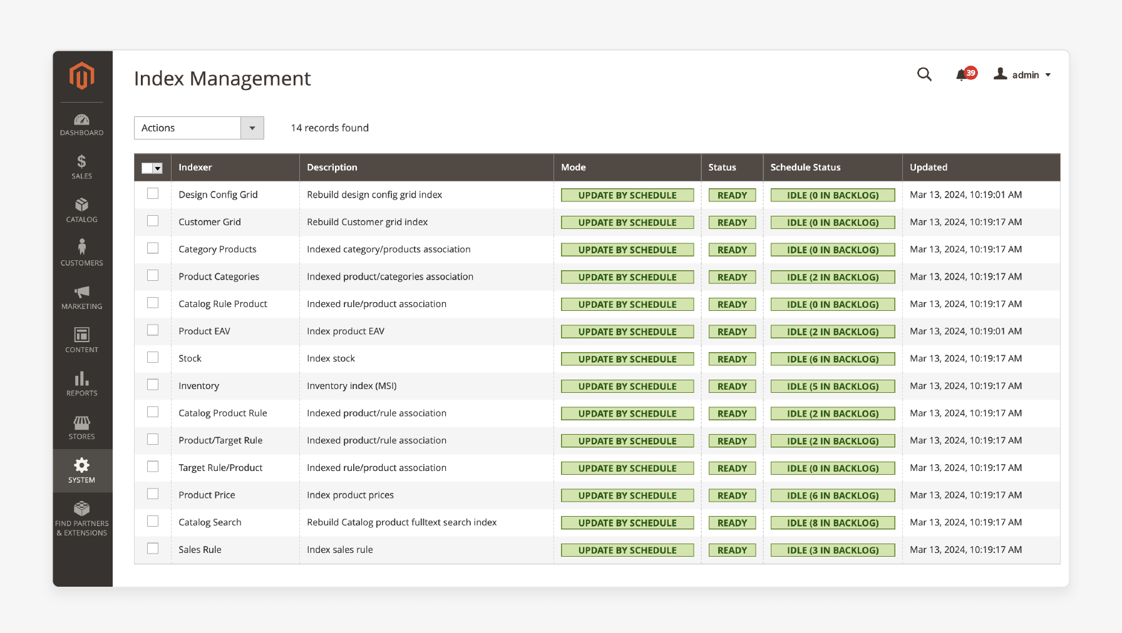Click the Updated column header
This screenshot has height=633, width=1122.
929,167
